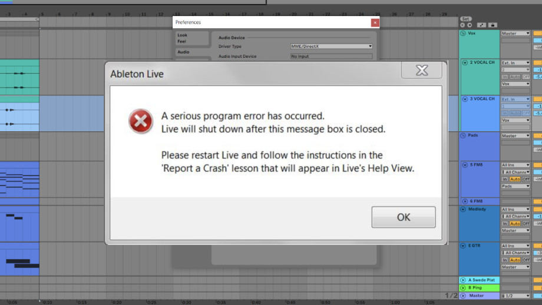Set 2 VOCAL CH monitor to Off
Viewport: 542px width, 305px height.
coord(526,77)
